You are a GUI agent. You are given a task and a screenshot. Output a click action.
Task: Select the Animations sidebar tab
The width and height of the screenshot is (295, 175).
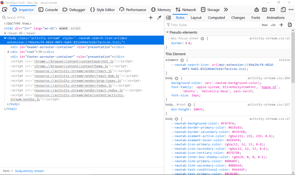click(x=276, y=18)
